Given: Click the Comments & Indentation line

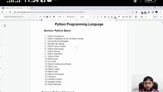Looking at the screenshot, I should pyautogui.click(x=58, y=41).
